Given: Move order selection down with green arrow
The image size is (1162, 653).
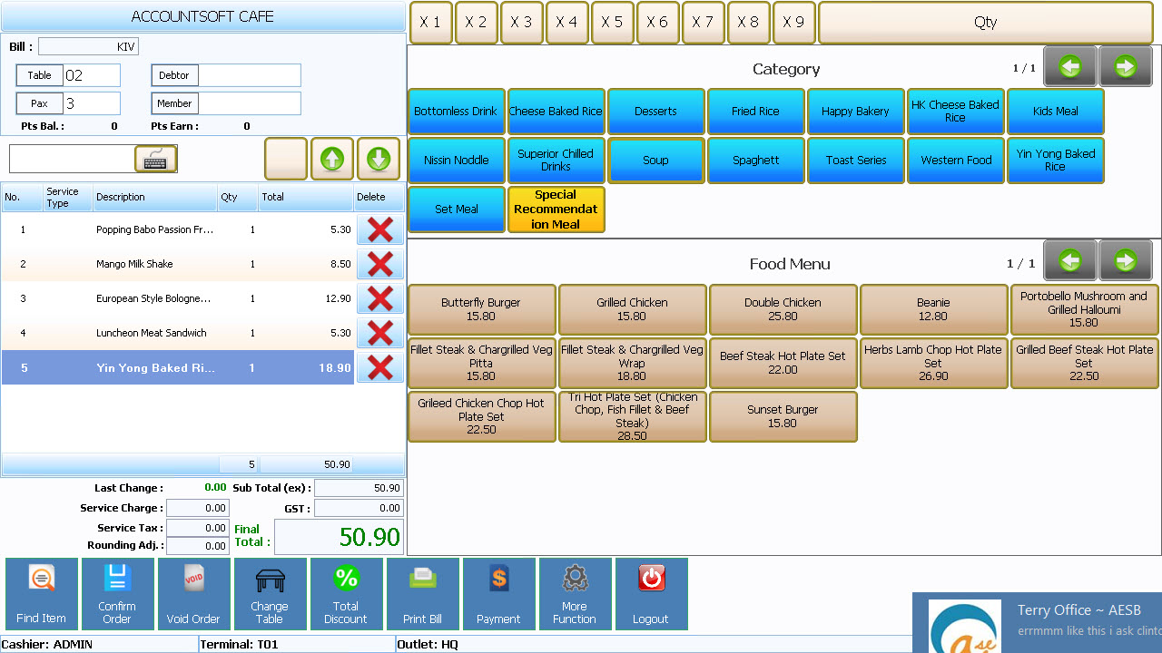Looking at the screenshot, I should pos(379,160).
